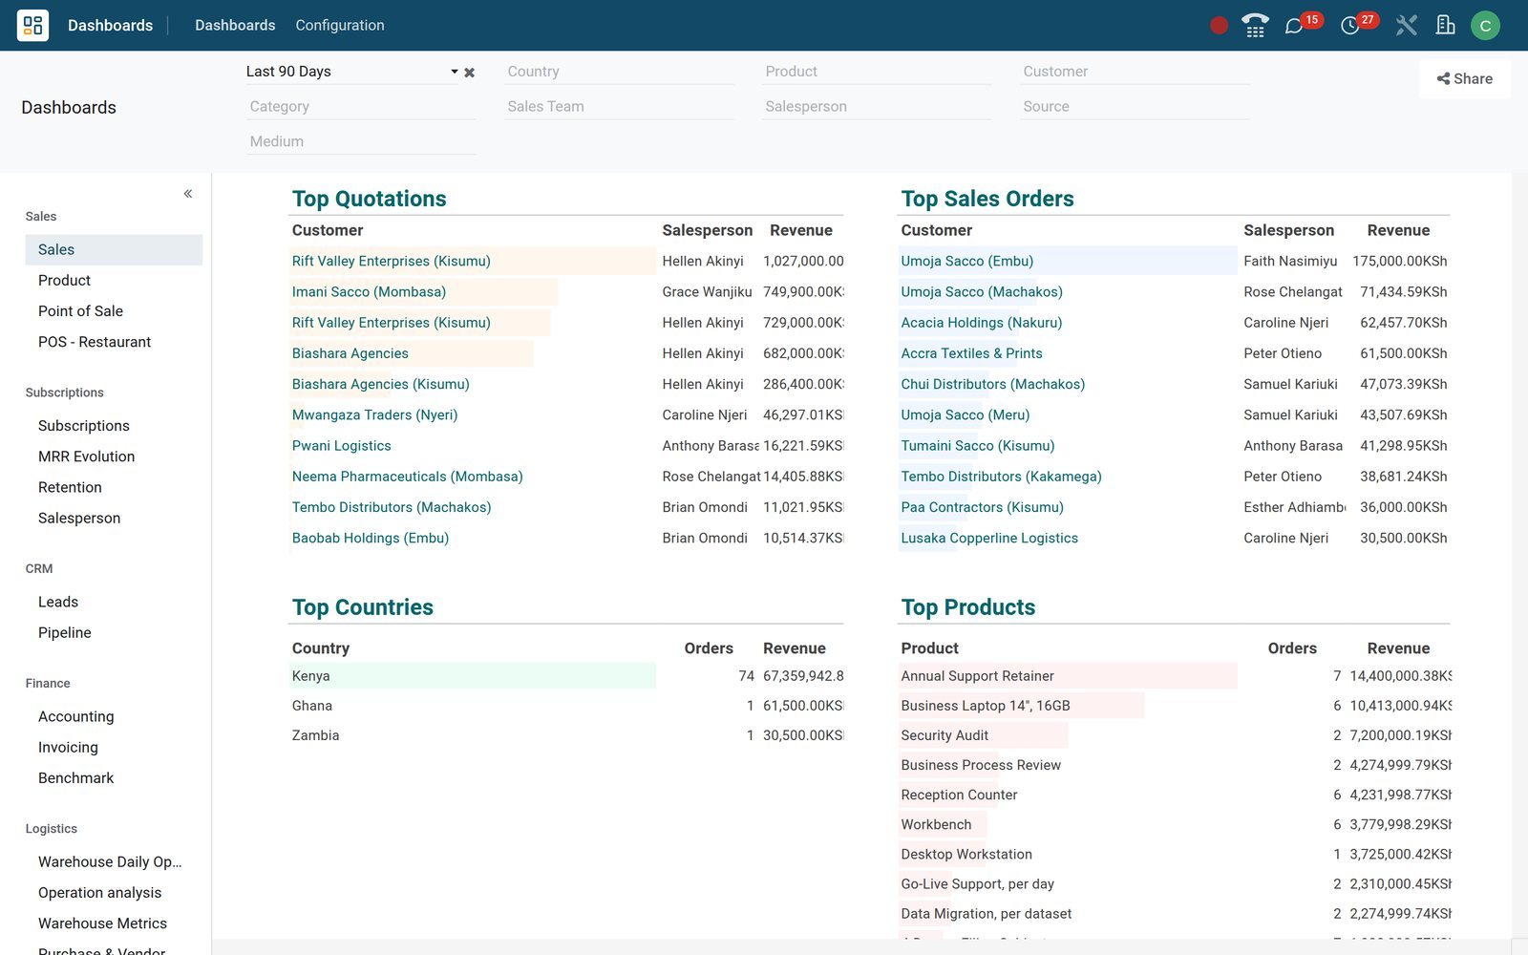Open the Top Products heading link
Image resolution: width=1528 pixels, height=955 pixels.
tap(968, 607)
